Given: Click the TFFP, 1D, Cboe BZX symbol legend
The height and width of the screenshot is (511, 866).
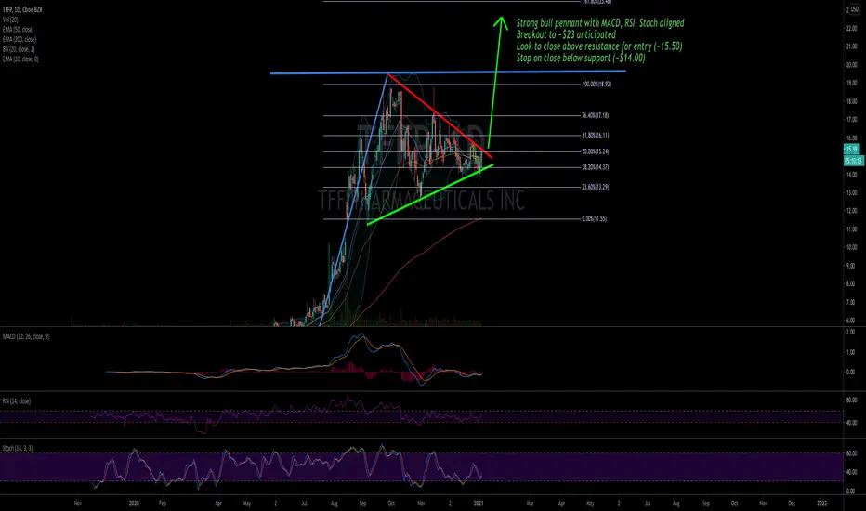Looking at the screenshot, I should click(22, 10).
